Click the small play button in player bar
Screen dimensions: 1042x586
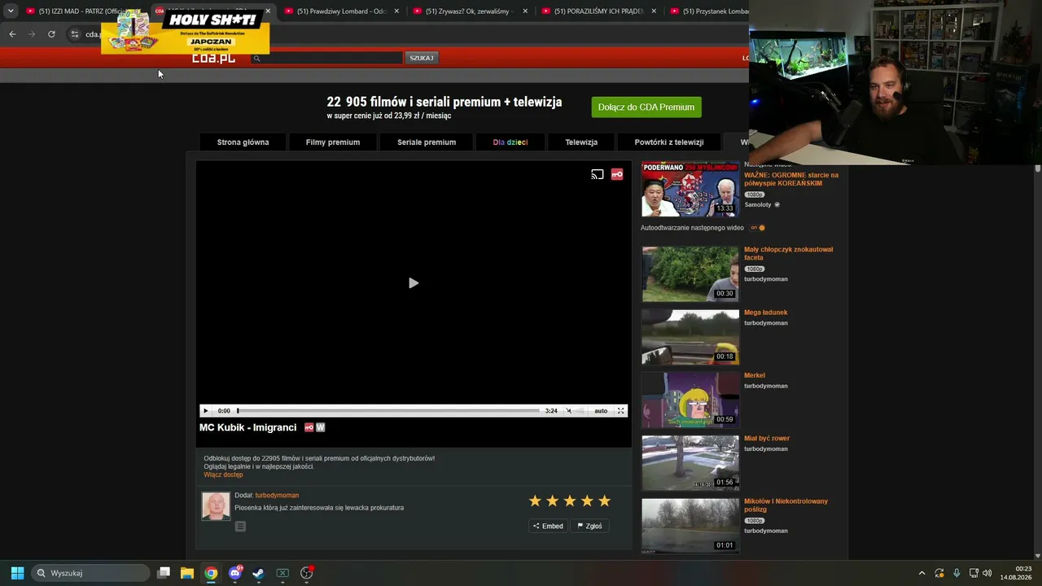(x=205, y=411)
